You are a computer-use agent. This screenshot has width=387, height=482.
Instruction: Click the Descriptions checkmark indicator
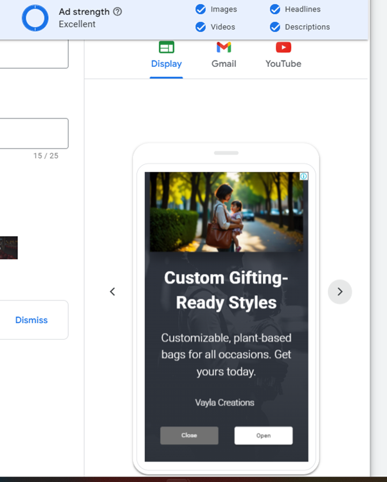pyautogui.click(x=275, y=27)
